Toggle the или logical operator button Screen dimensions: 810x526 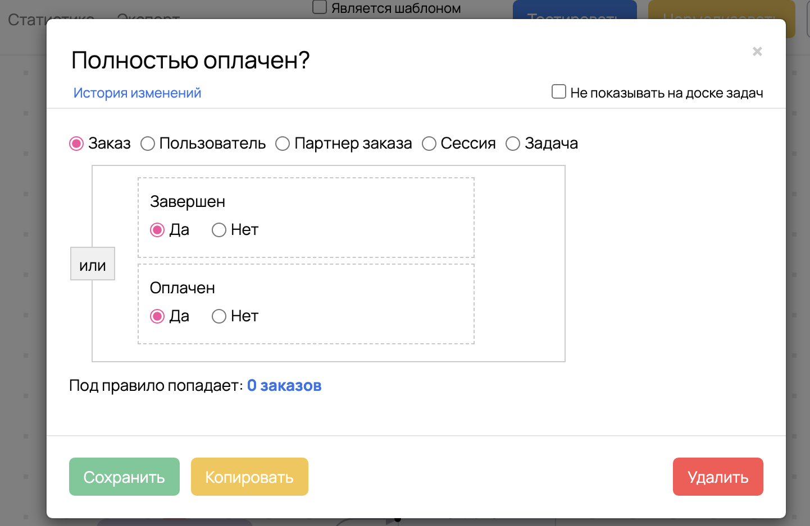[x=93, y=264]
